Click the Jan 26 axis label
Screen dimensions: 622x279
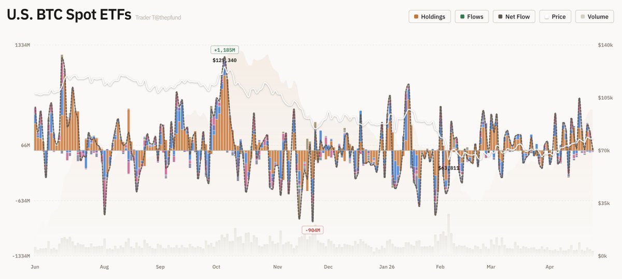click(387, 267)
